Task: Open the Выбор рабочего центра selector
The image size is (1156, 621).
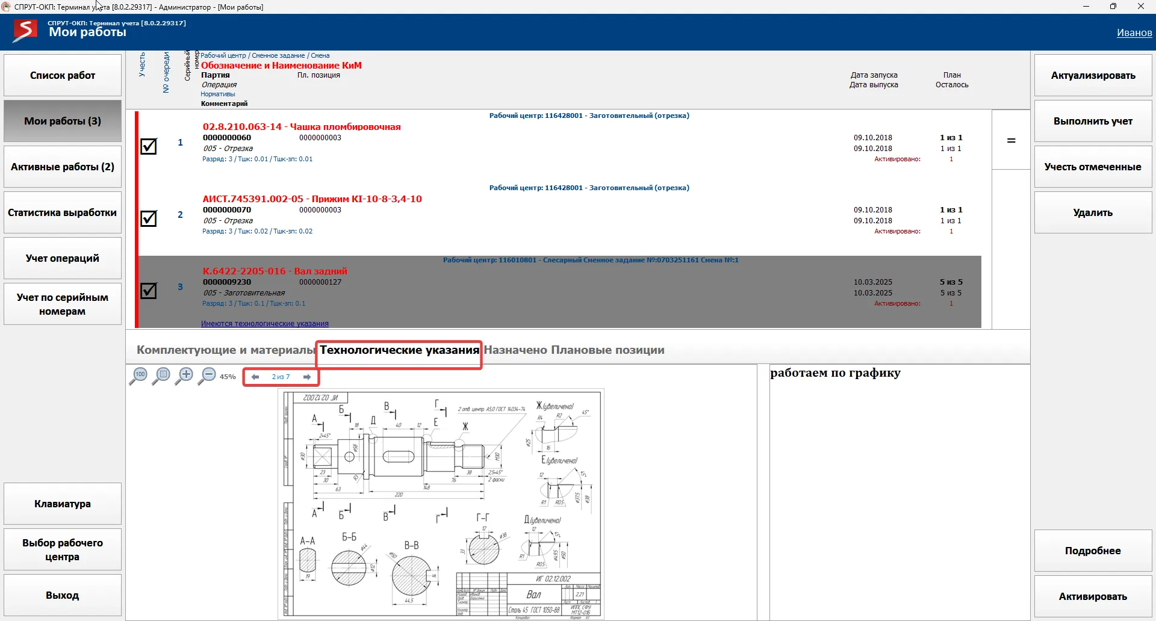Action: (x=63, y=549)
